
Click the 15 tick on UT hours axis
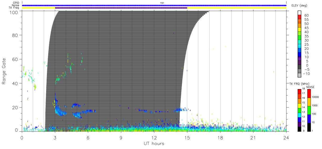click(187, 138)
